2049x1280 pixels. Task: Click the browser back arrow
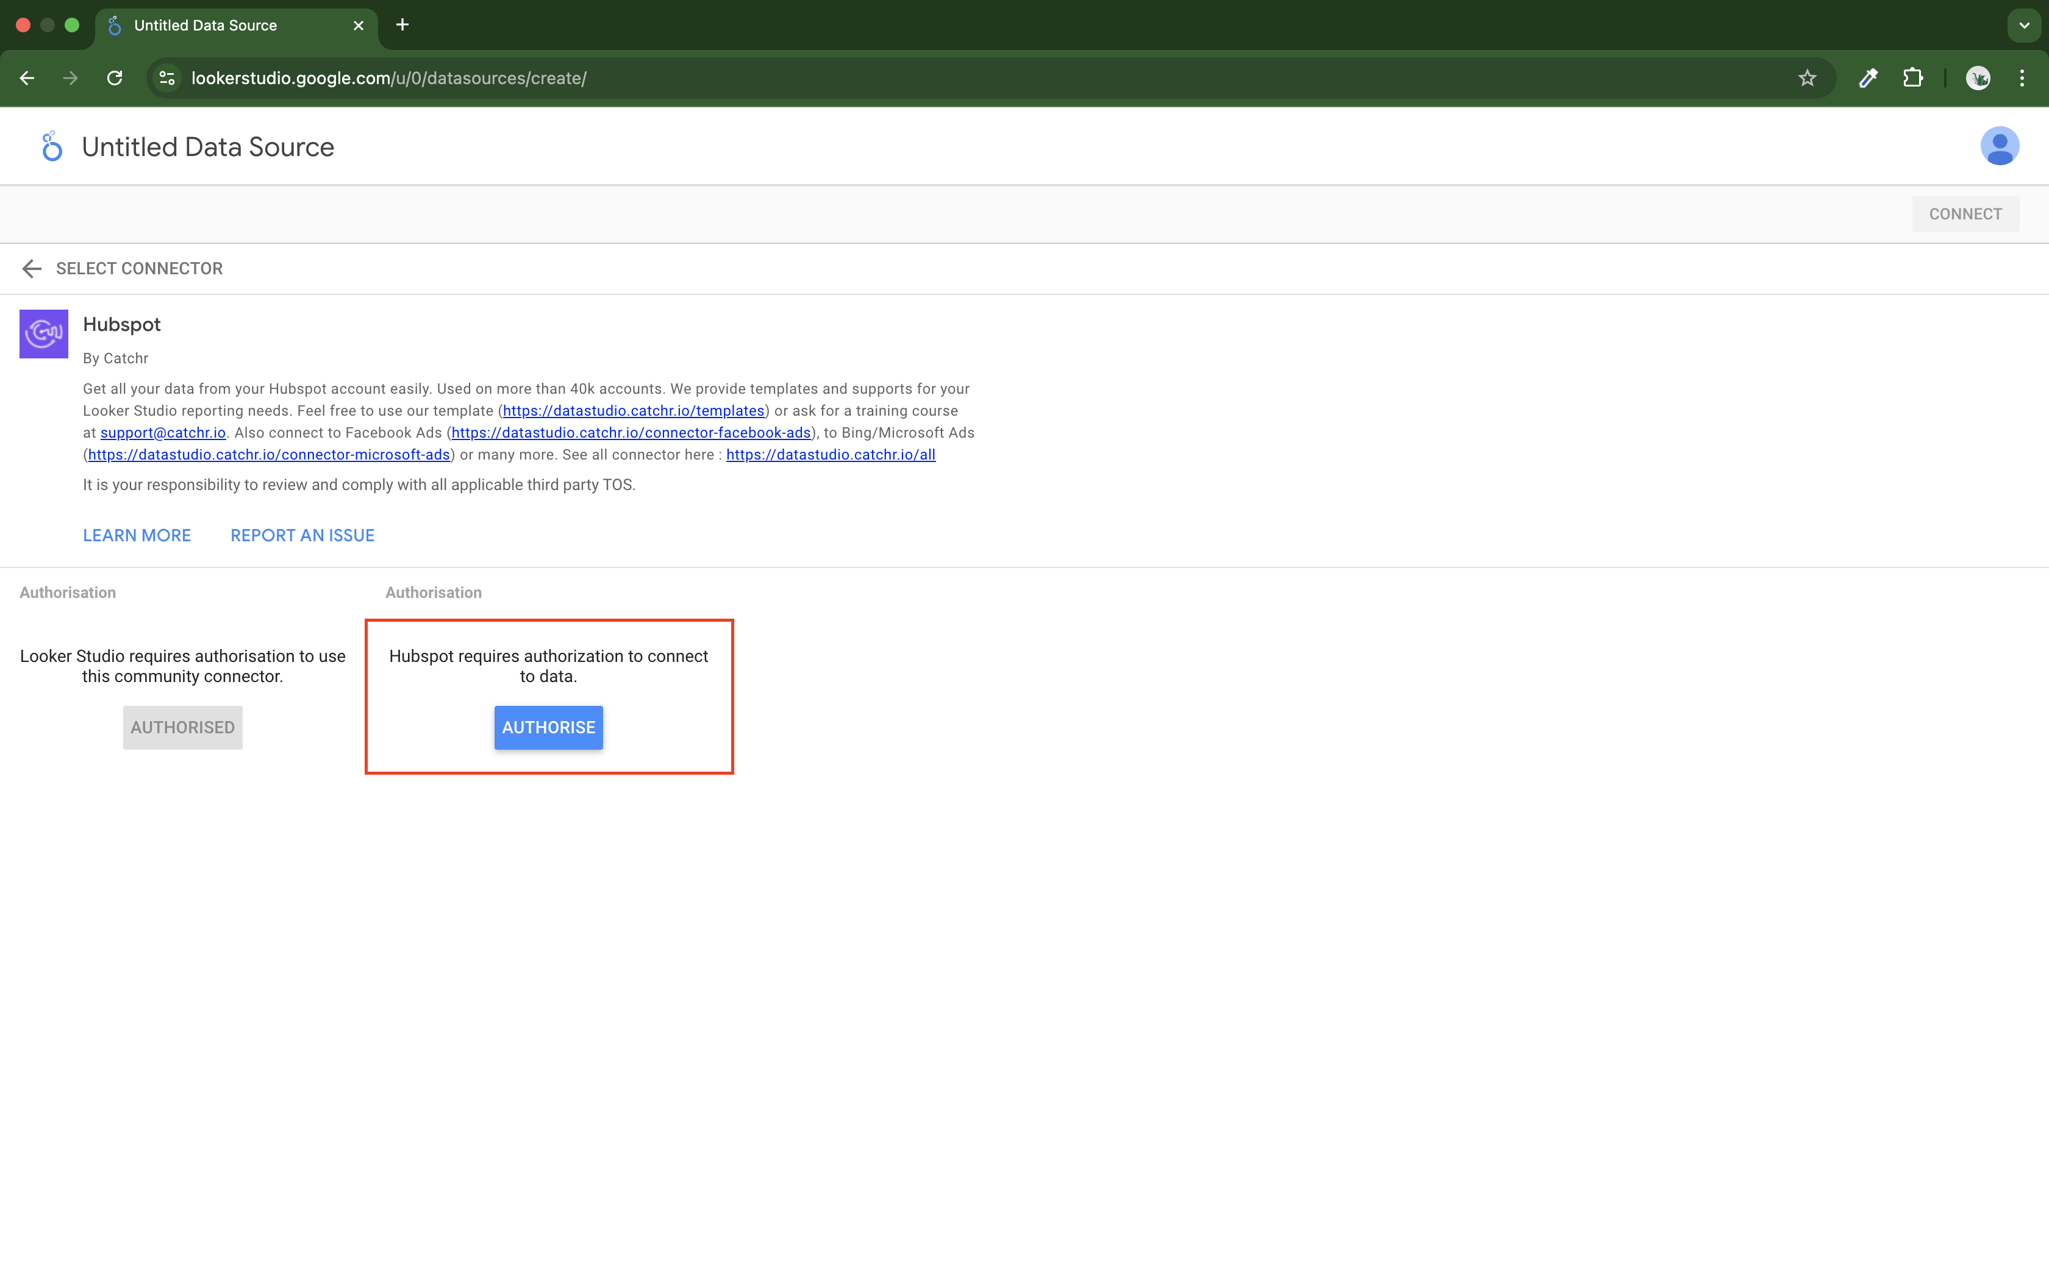click(27, 78)
